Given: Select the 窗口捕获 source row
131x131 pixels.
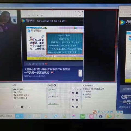Looking at the screenshot, I should [29, 89].
